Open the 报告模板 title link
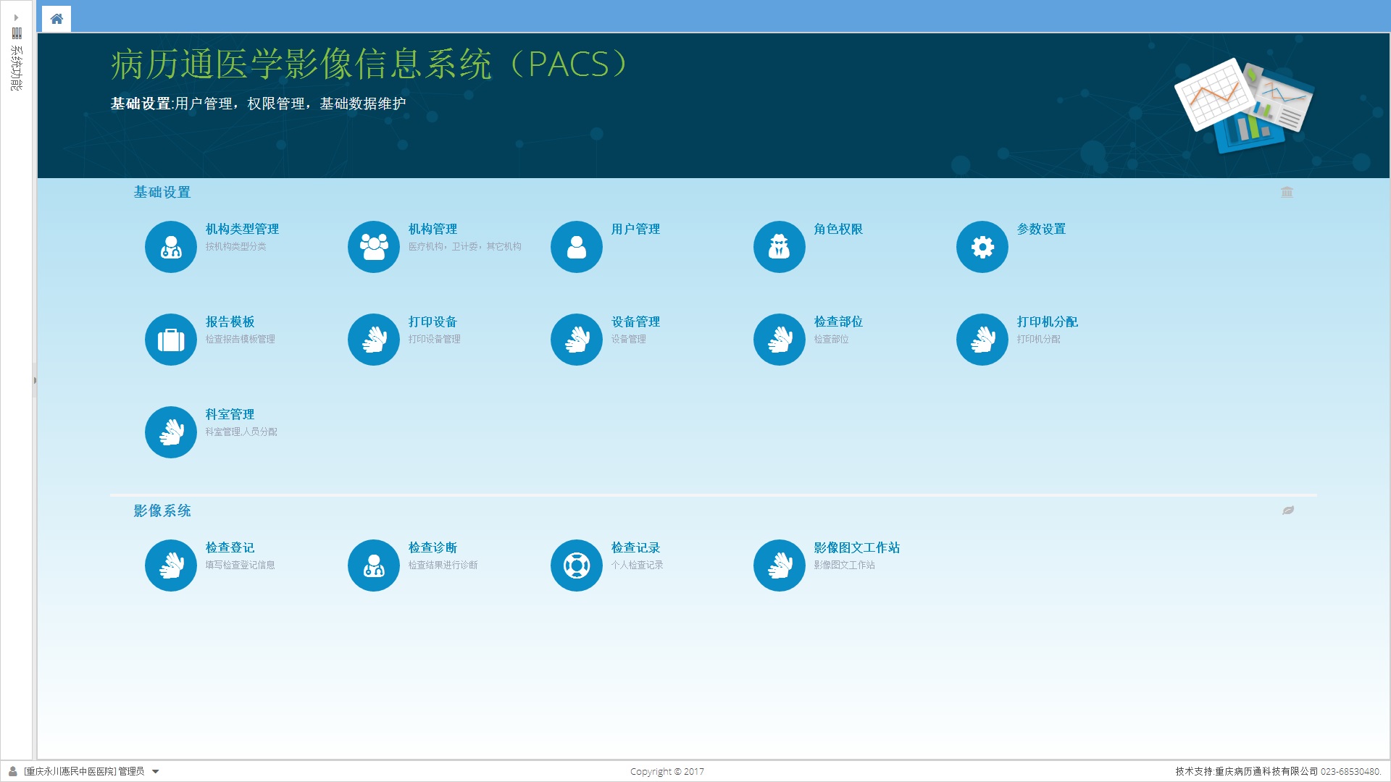Screen dimensions: 1391x782 [230, 321]
